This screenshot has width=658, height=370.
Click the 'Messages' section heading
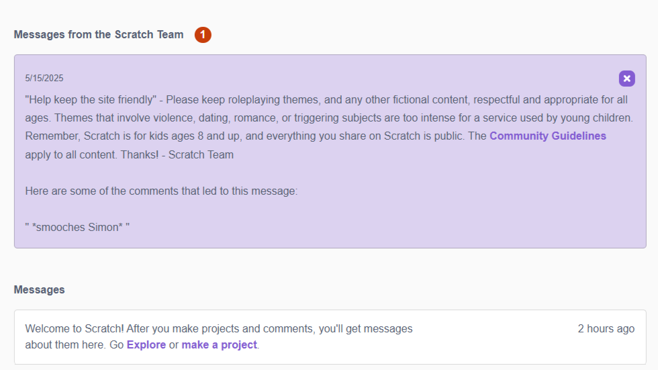coord(40,289)
